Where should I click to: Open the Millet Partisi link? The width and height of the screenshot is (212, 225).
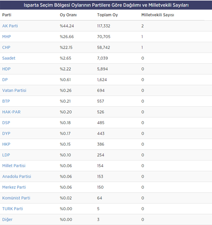tap(14, 166)
